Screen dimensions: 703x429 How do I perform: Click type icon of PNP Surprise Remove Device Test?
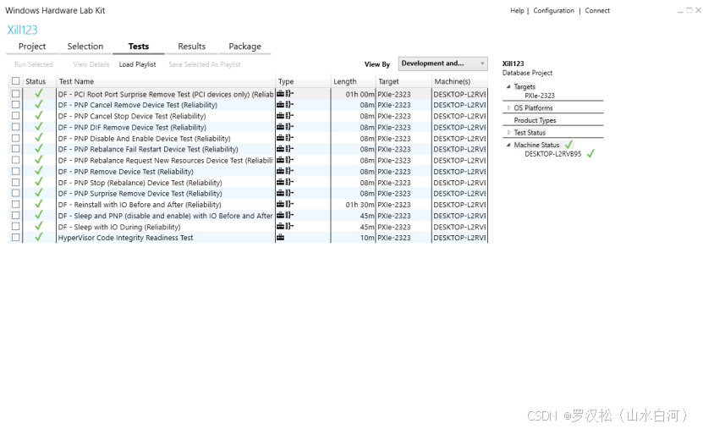point(285,193)
